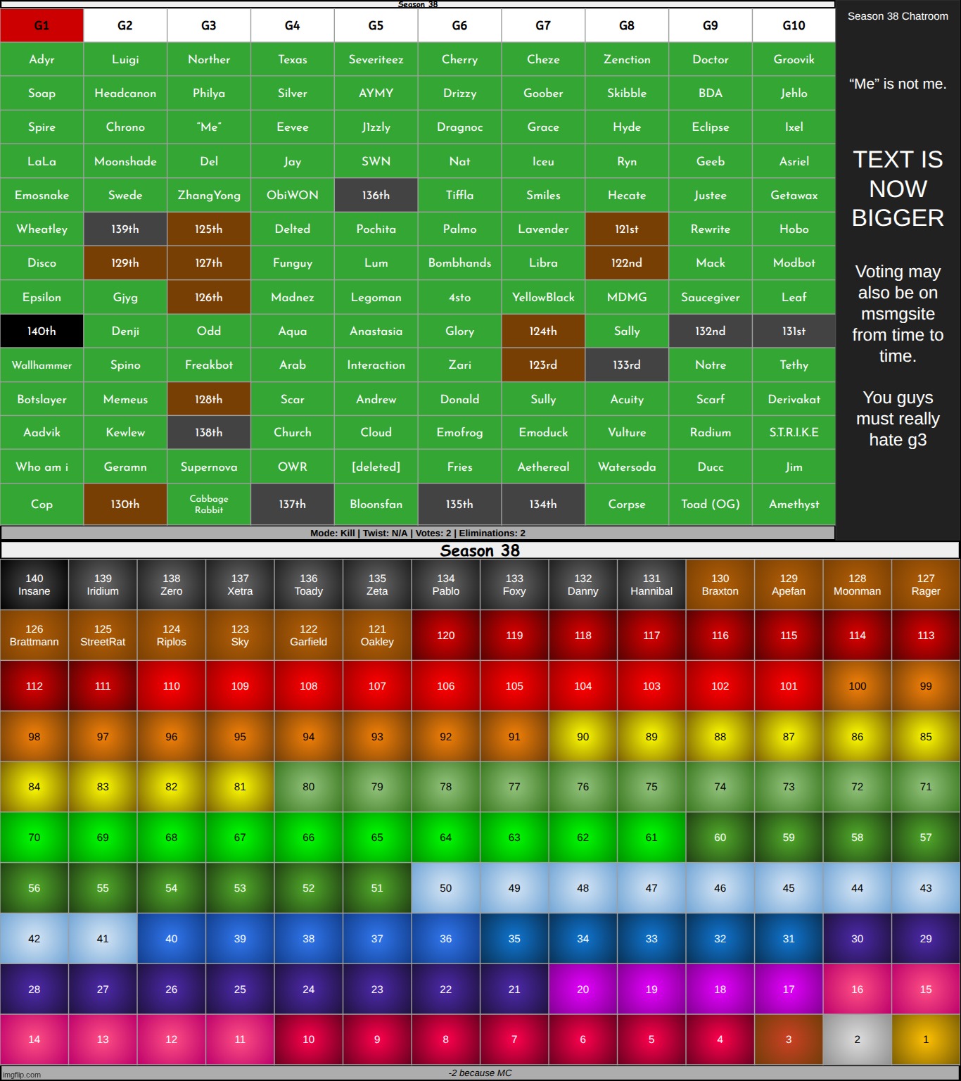Select the [deleted] cell in G5
This screenshot has width=961, height=1081.
(376, 467)
